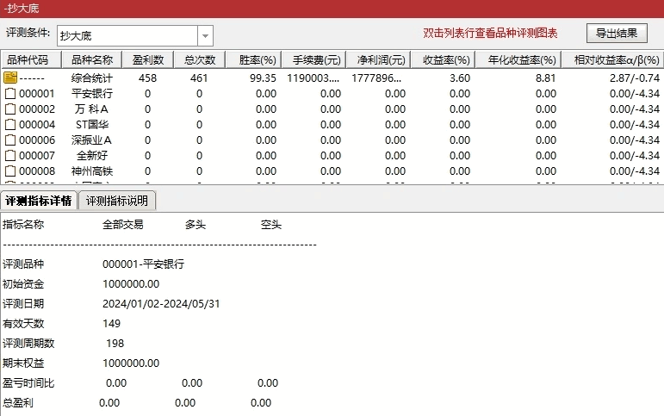Select the 全新好 row name

[92, 156]
